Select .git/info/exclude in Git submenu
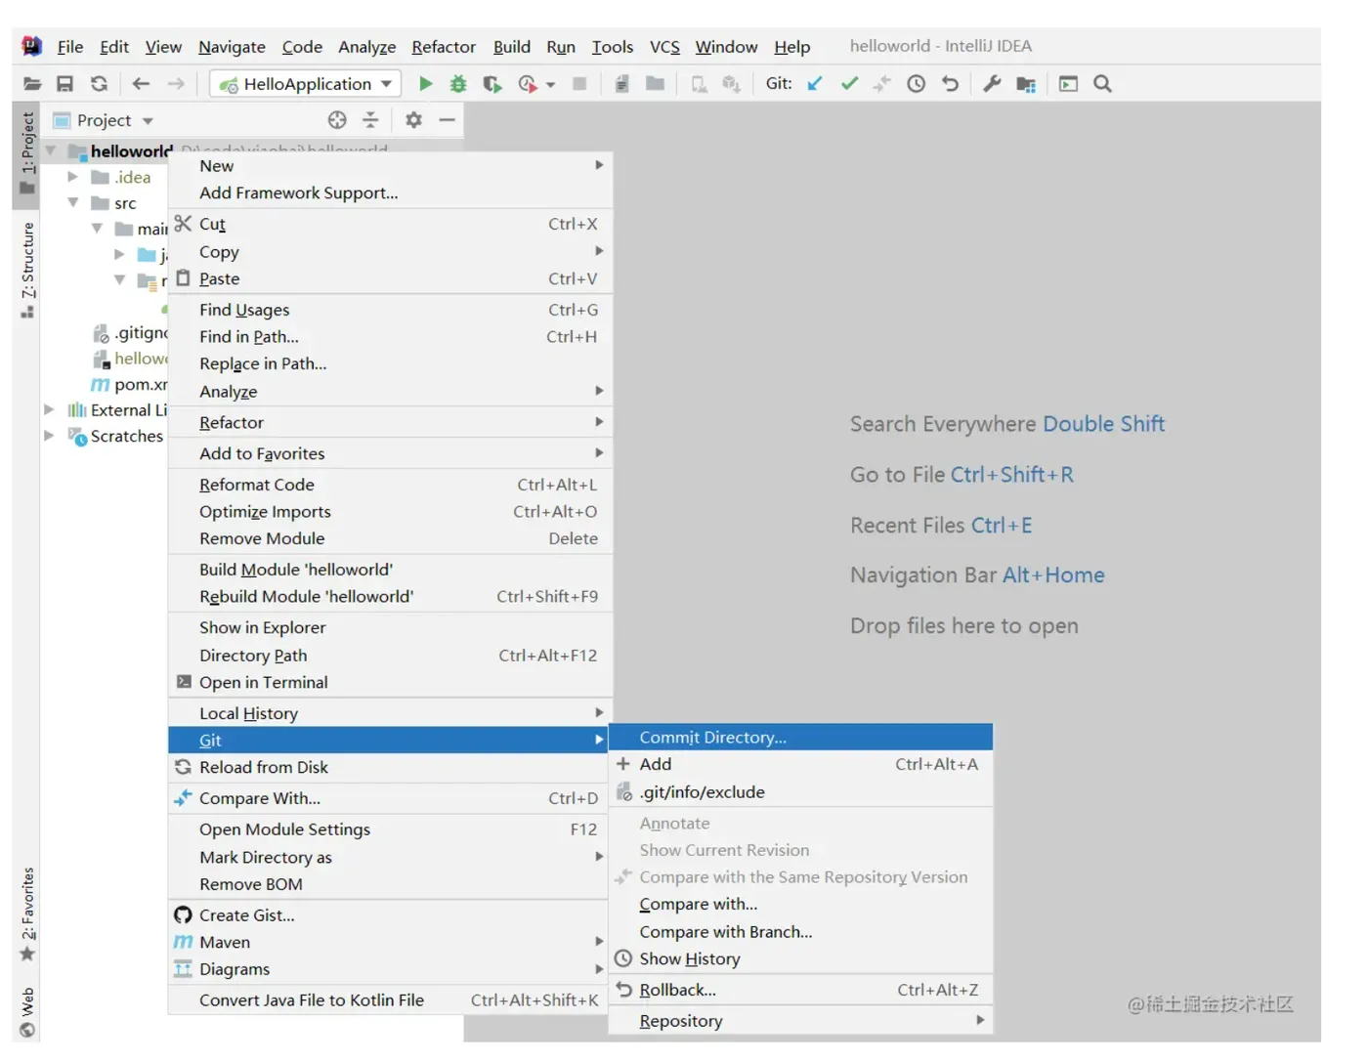Image resolution: width=1368 pixels, height=1062 pixels. click(800, 792)
